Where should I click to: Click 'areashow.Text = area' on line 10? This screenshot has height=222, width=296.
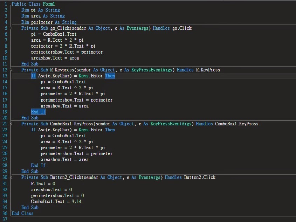click(55, 58)
